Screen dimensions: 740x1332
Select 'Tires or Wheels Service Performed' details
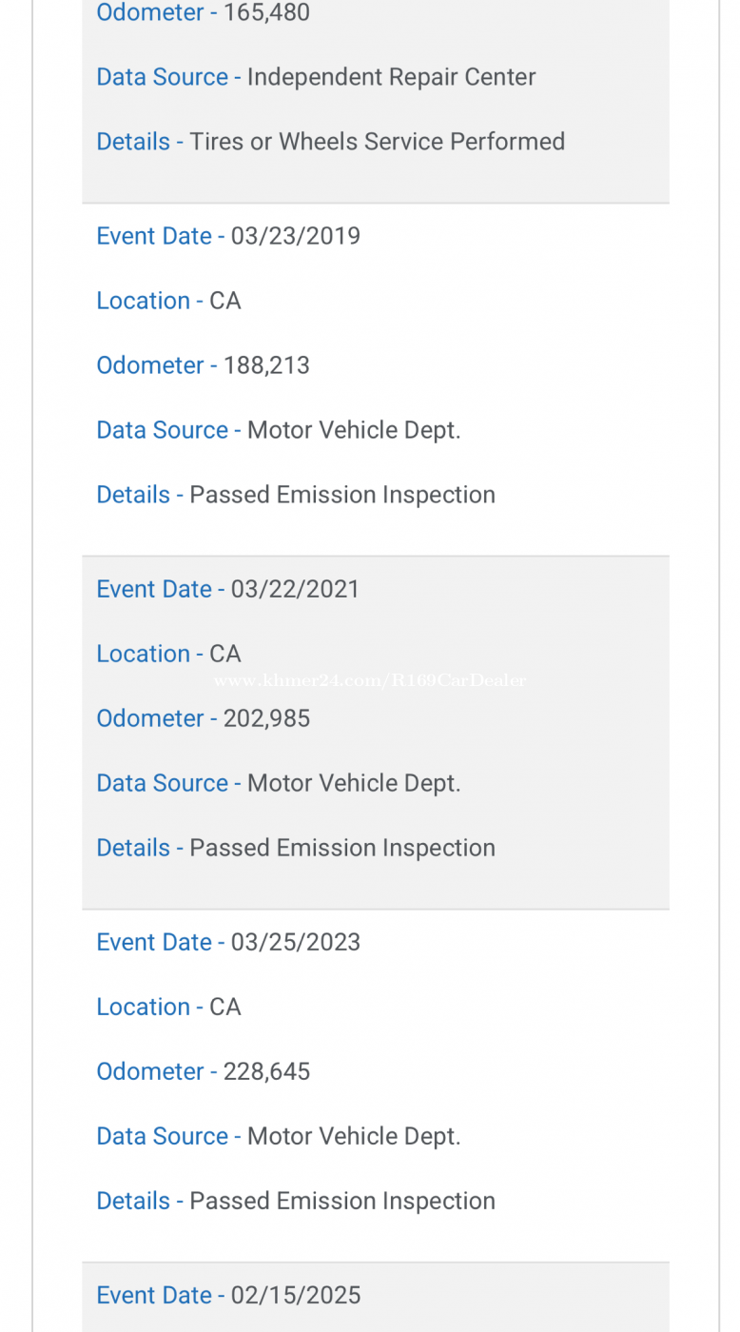pyautogui.click(x=377, y=142)
